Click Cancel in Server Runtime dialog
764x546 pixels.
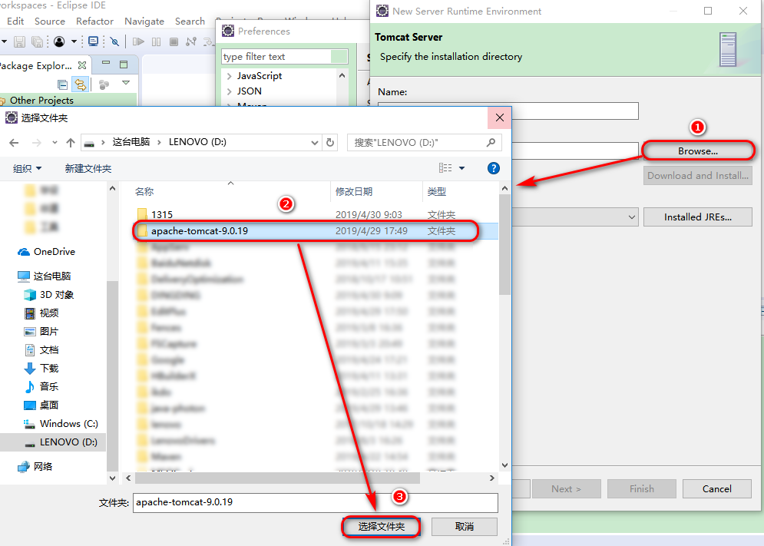(716, 488)
